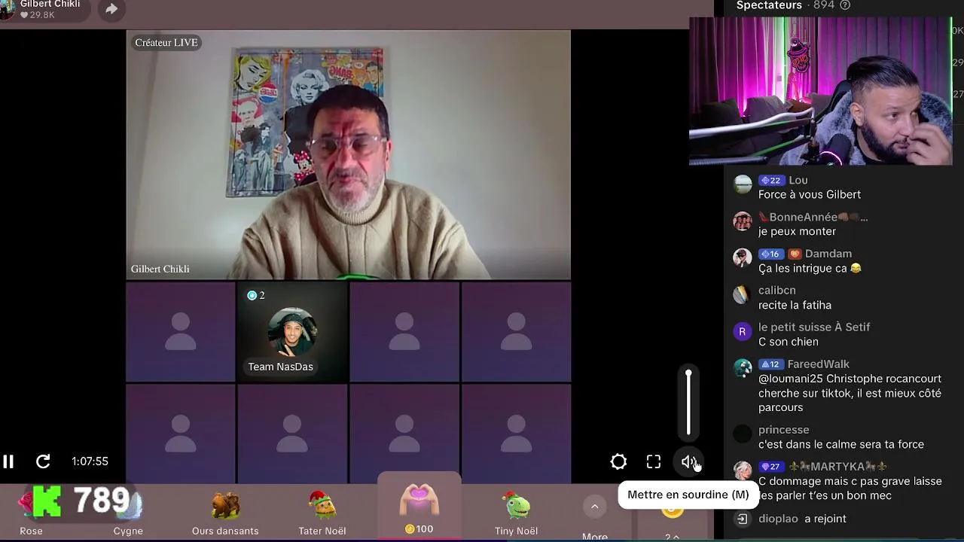Mute the audio with speaker icon
This screenshot has width=964, height=542.
coord(689,462)
